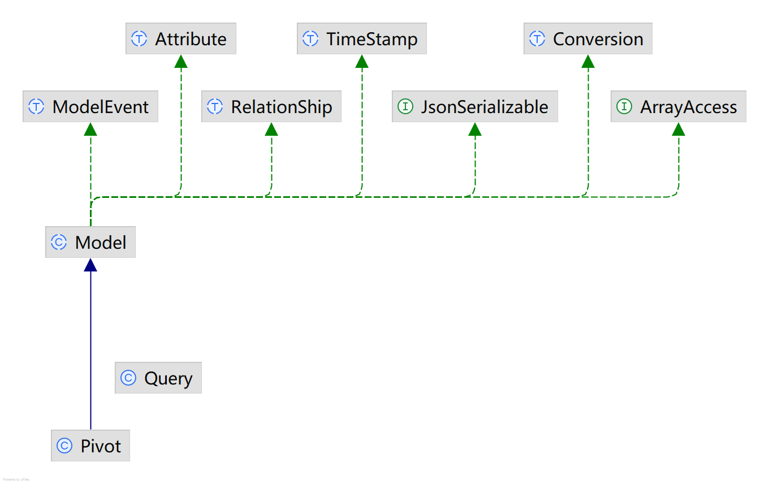Select the ArrayAccess label text
The height and width of the screenshot is (484, 769).
(x=688, y=107)
